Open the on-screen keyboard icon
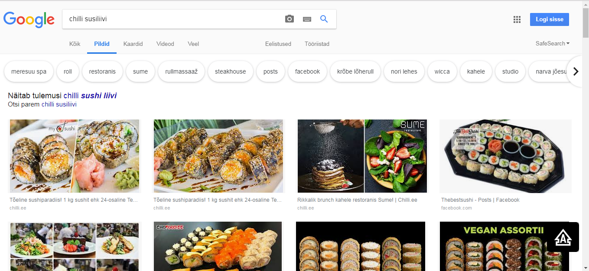This screenshot has width=589, height=271. pyautogui.click(x=307, y=19)
